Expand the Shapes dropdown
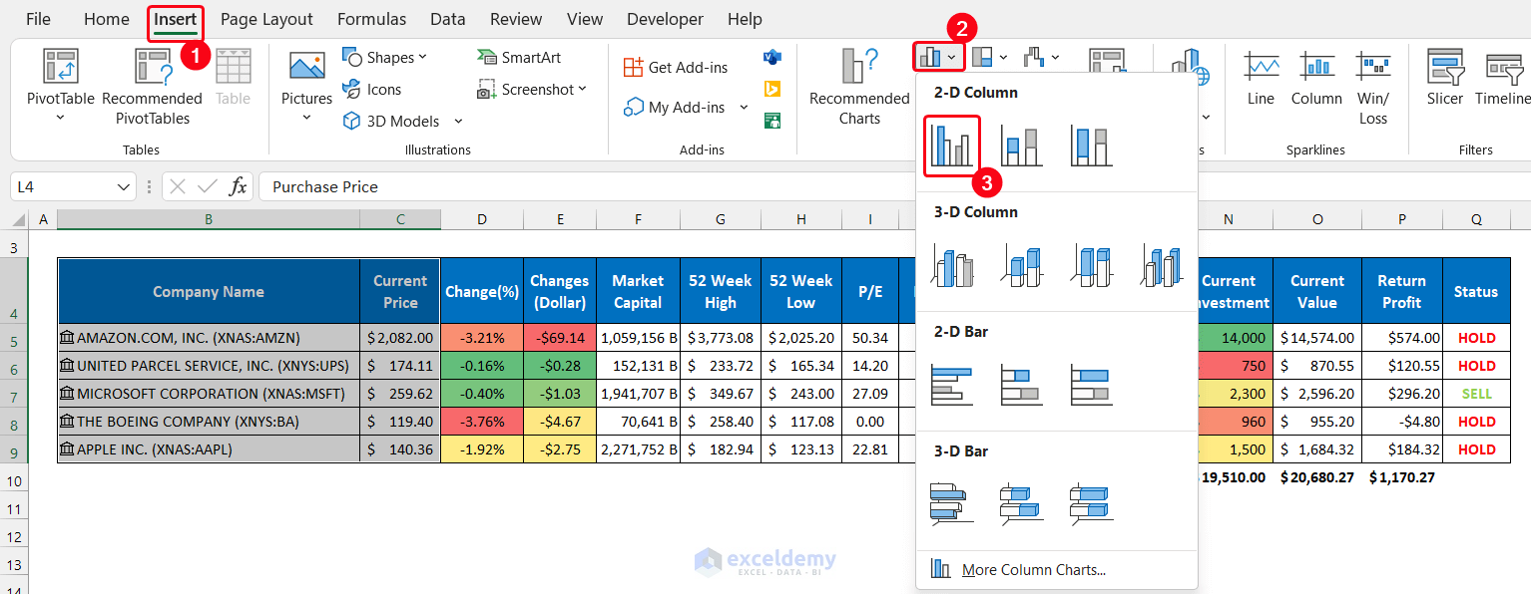Image resolution: width=1531 pixels, height=594 pixels. click(422, 58)
